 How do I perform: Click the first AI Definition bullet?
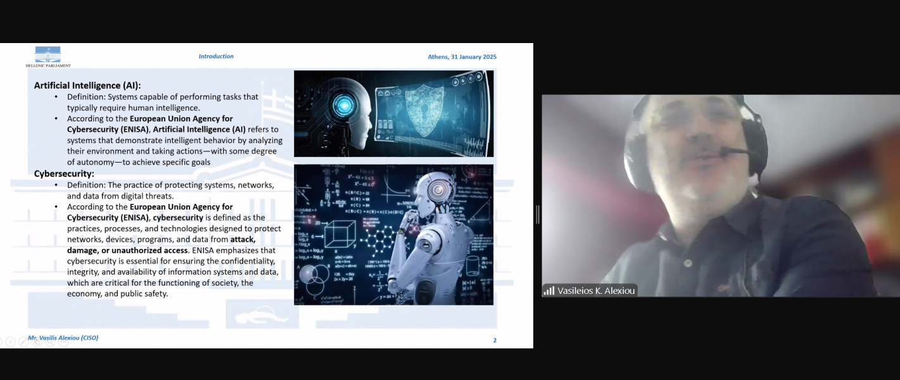click(x=162, y=102)
